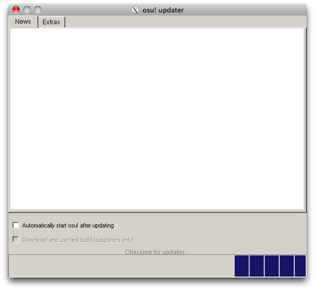
Task: Click the Checking for updates status text
Action: tap(157, 252)
